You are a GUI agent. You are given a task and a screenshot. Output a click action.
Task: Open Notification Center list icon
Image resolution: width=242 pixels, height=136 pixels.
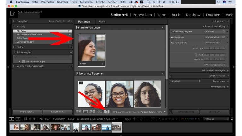point(230,2)
